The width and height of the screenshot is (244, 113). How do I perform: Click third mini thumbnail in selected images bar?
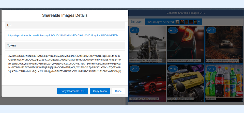click(x=186, y=22)
